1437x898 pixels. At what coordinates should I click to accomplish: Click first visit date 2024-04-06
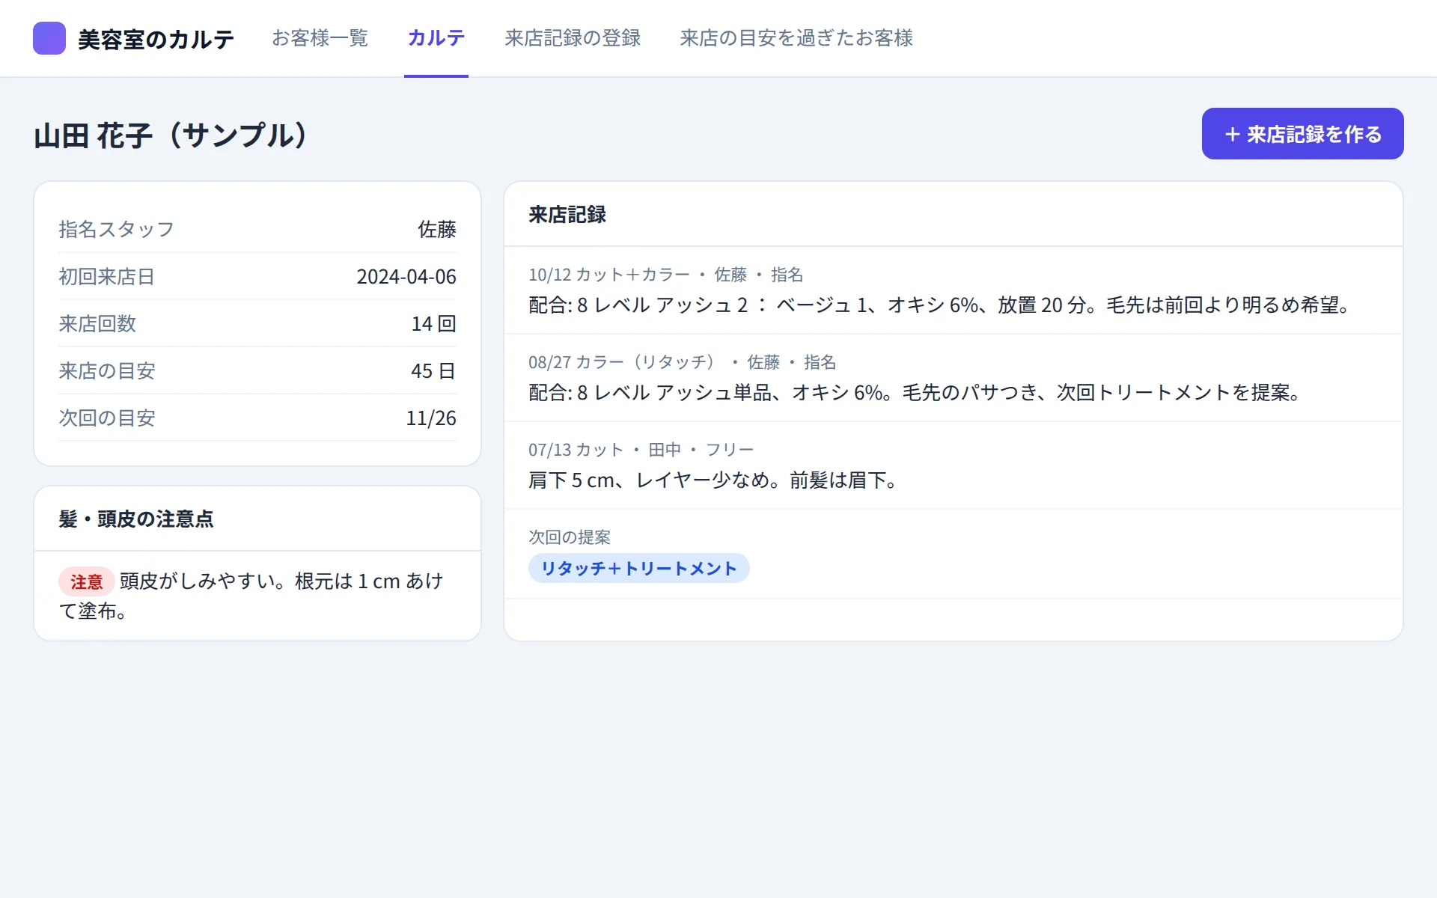coord(406,276)
